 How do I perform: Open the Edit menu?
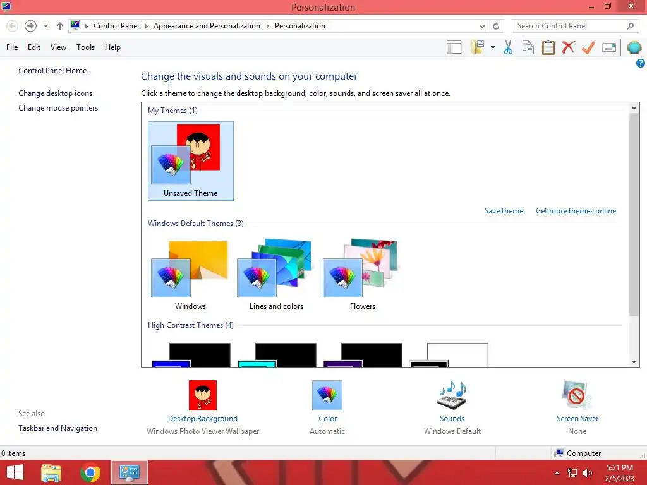(34, 47)
